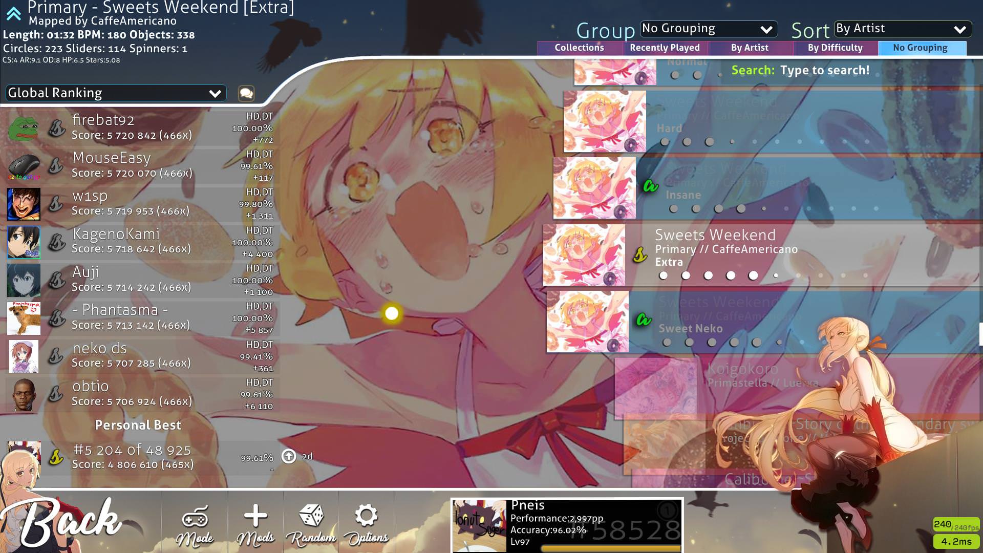Click the Pneis user stats panel
Viewport: 983px width, 553px height.
click(567, 525)
